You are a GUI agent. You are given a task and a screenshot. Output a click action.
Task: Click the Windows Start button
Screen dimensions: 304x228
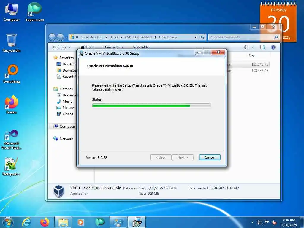(x=8, y=222)
